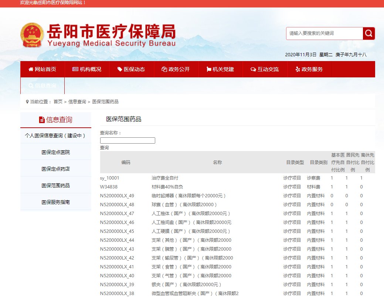
Task: Go to 医保动态 in navigation bar
Action: (x=131, y=69)
